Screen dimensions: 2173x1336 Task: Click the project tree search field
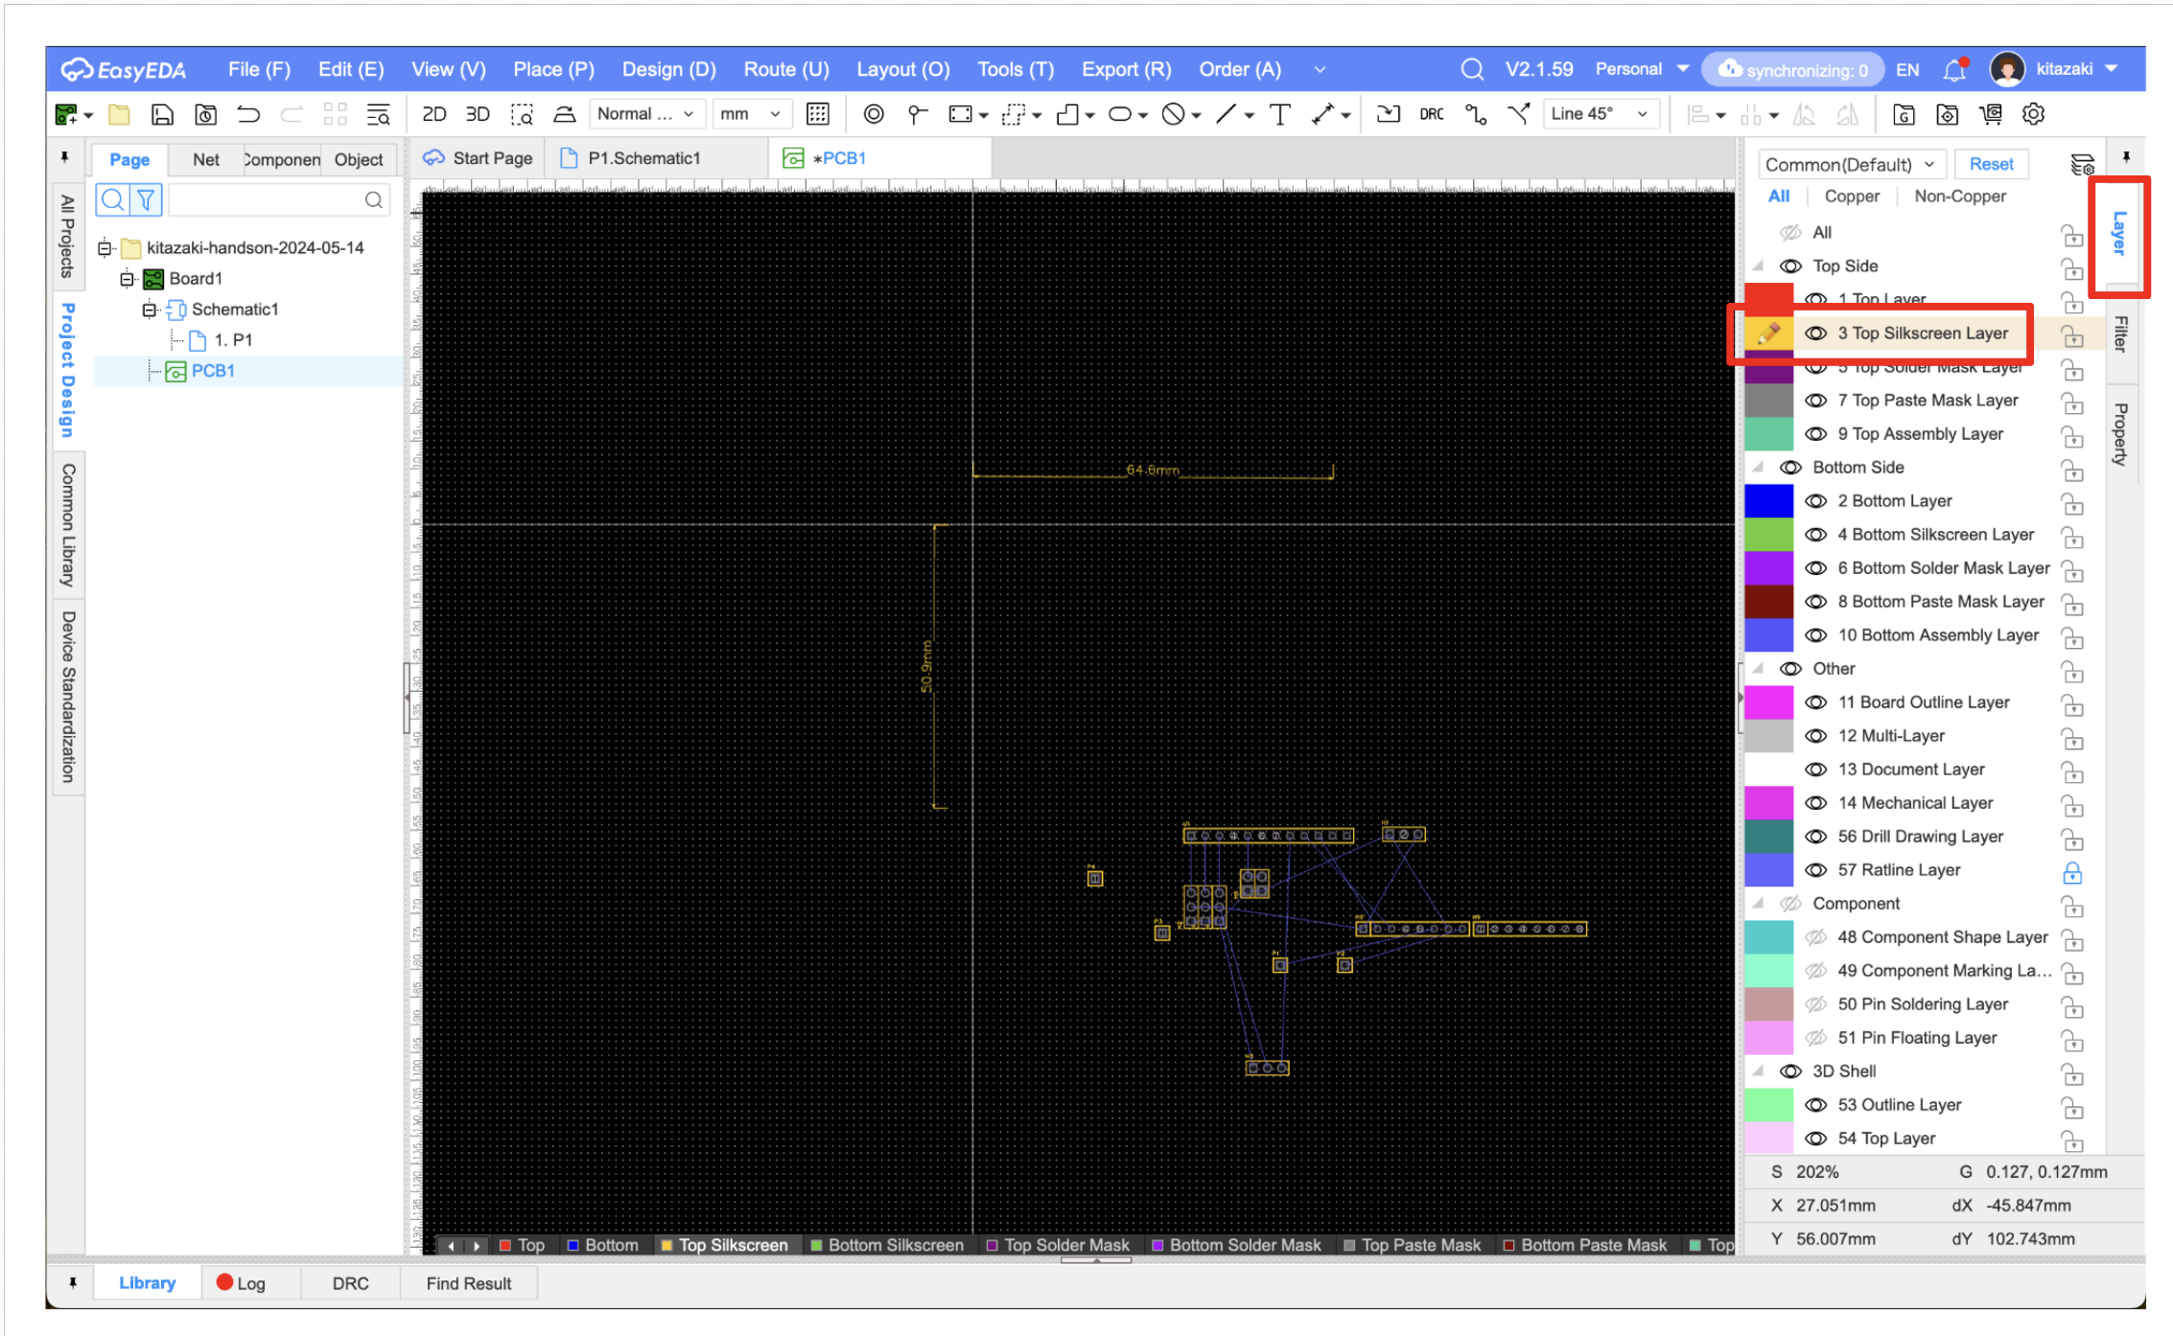tap(269, 200)
